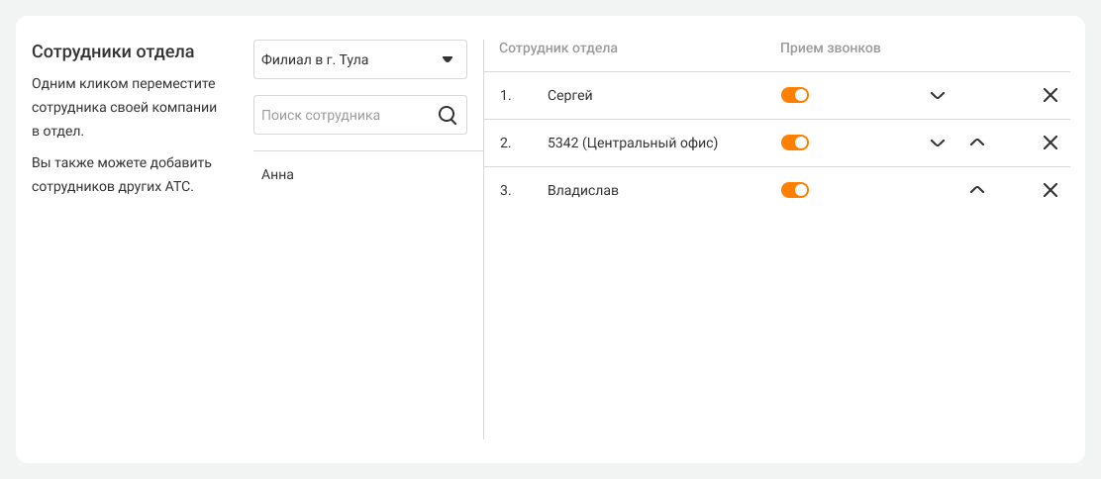Move 5342 (Центральный офис) down one position

point(938,144)
